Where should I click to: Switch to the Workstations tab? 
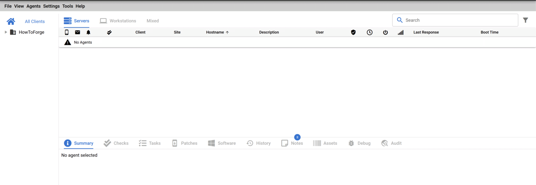click(118, 21)
